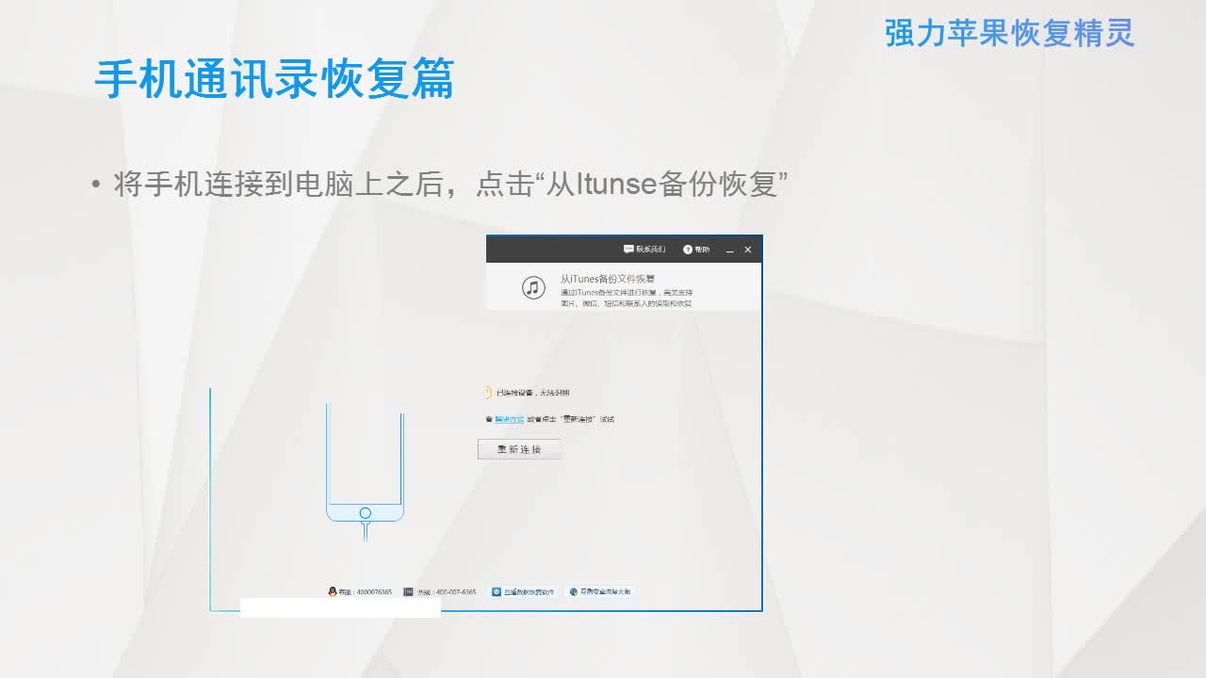Click the QQ penguin icon near 4000076365
Screen dimensions: 1206x678
pyautogui.click(x=332, y=590)
